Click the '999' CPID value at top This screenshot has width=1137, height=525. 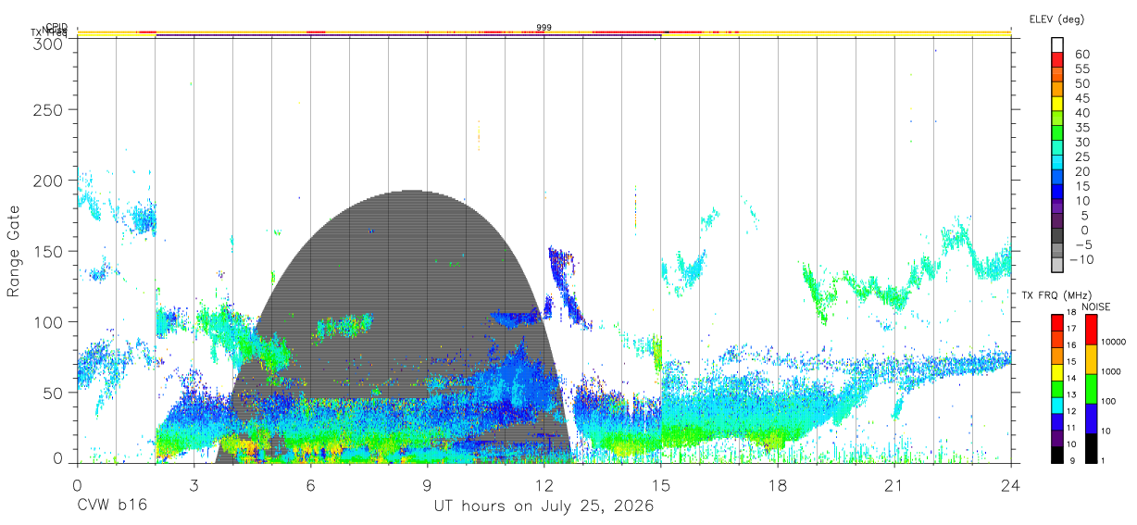pyautogui.click(x=544, y=28)
